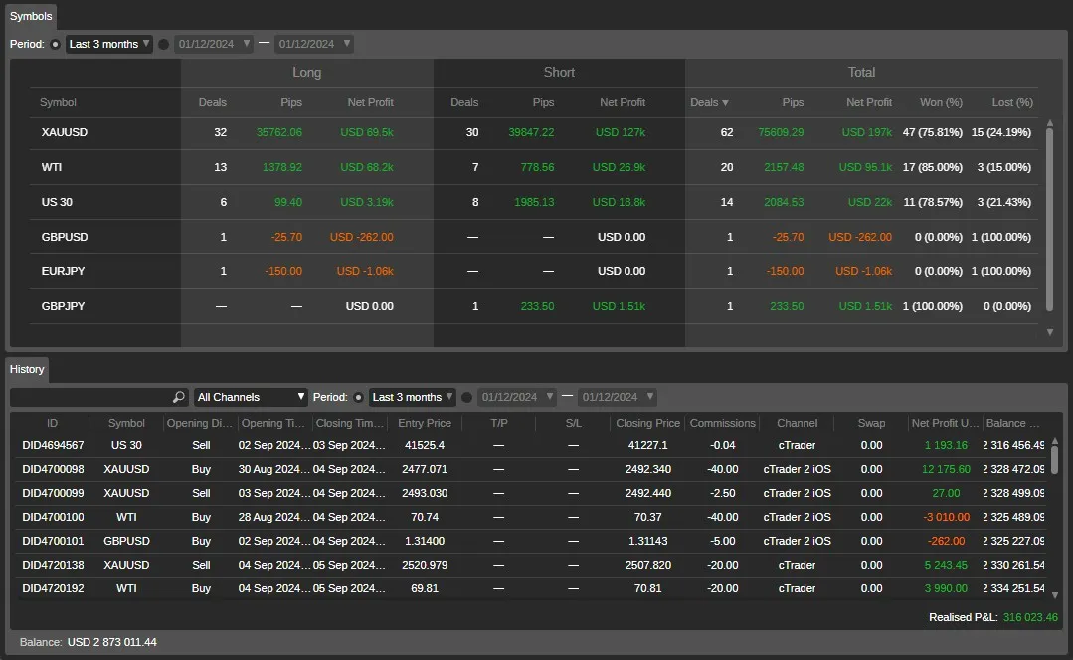Click the sort arrow on Total Deals column
The width and height of the screenshot is (1073, 660).
[725, 103]
